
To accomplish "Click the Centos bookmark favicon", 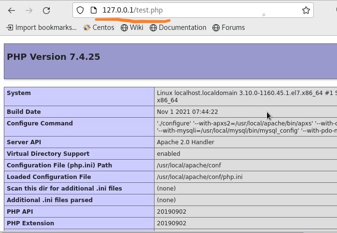I will click(x=87, y=27).
